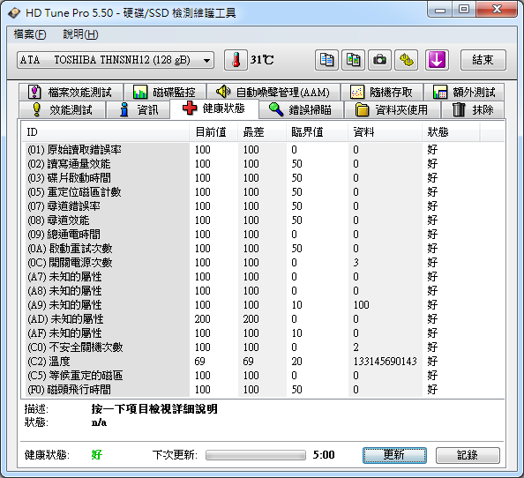The width and height of the screenshot is (524, 478).
Task: Select the (05) 重定位磁區計數 row
Action: click(263, 192)
